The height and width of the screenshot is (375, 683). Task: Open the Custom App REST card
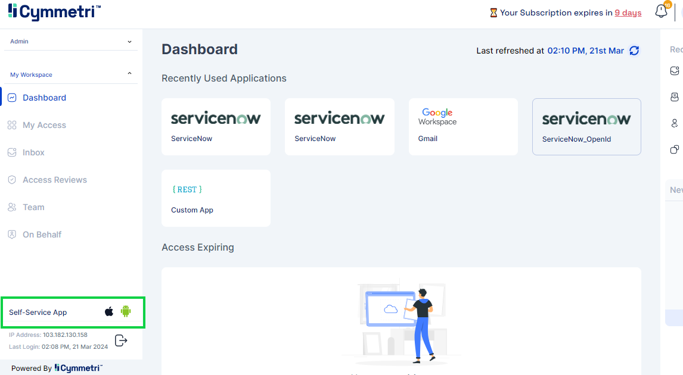tap(216, 198)
